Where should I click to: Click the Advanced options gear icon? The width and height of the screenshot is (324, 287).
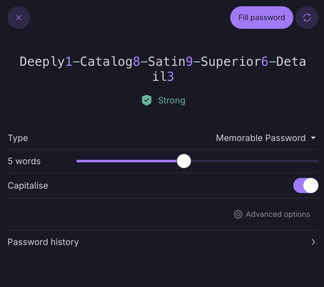pyautogui.click(x=238, y=215)
